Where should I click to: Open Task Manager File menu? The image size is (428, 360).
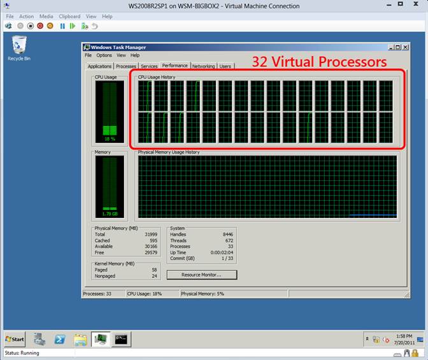point(88,55)
